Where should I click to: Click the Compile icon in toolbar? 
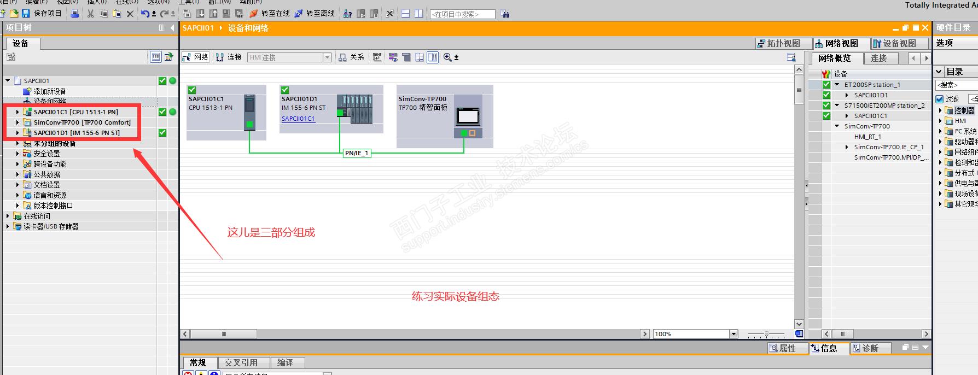[187, 14]
